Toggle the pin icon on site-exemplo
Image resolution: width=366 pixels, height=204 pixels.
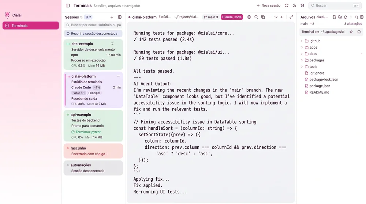(x=112, y=44)
